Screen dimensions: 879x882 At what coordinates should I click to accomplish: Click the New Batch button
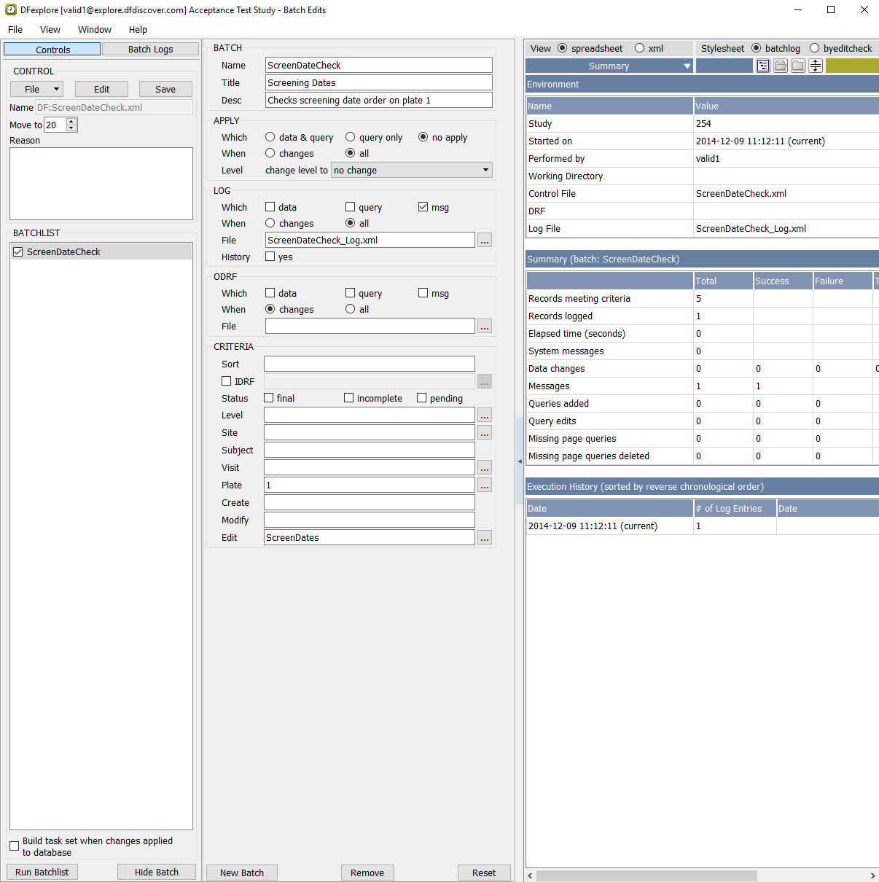242,873
